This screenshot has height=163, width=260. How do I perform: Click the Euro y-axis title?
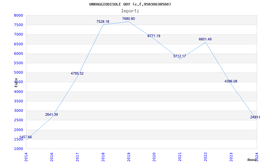click(x=16, y=82)
